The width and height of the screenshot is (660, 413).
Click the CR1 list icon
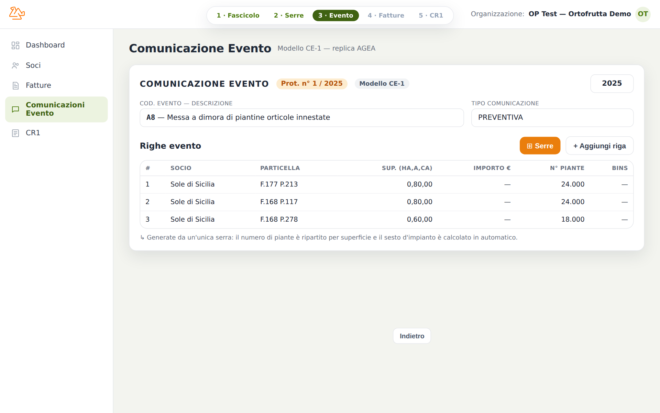[15, 133]
